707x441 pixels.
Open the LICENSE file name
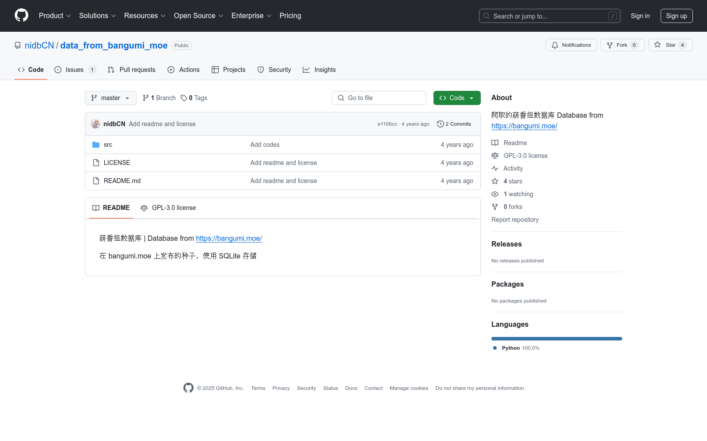coord(117,163)
